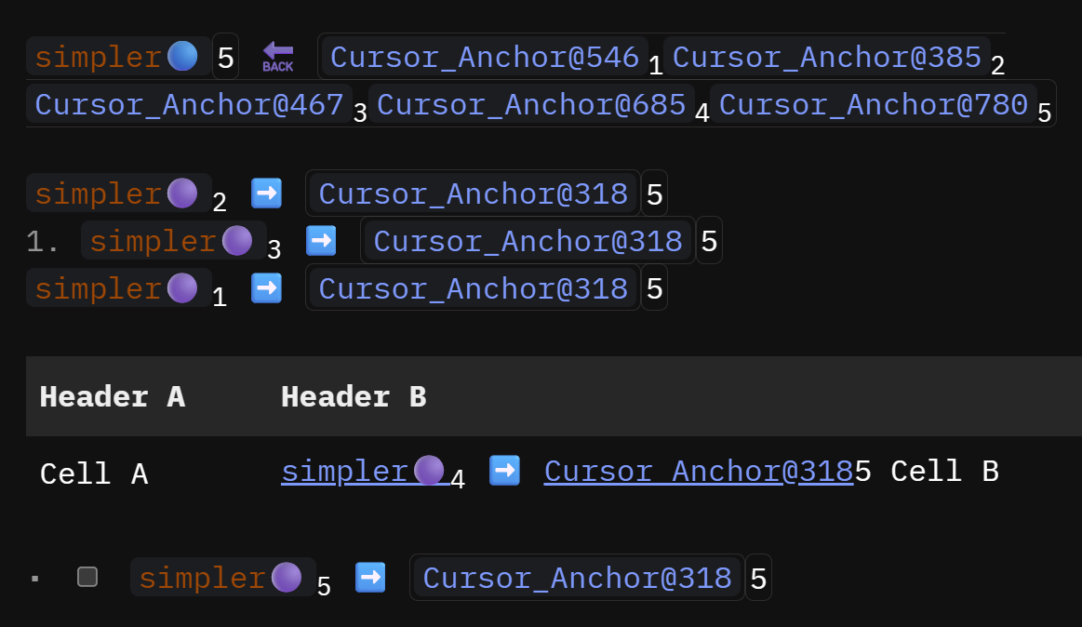
Task: Click the purple BACK arrow icon
Action: click(277, 56)
